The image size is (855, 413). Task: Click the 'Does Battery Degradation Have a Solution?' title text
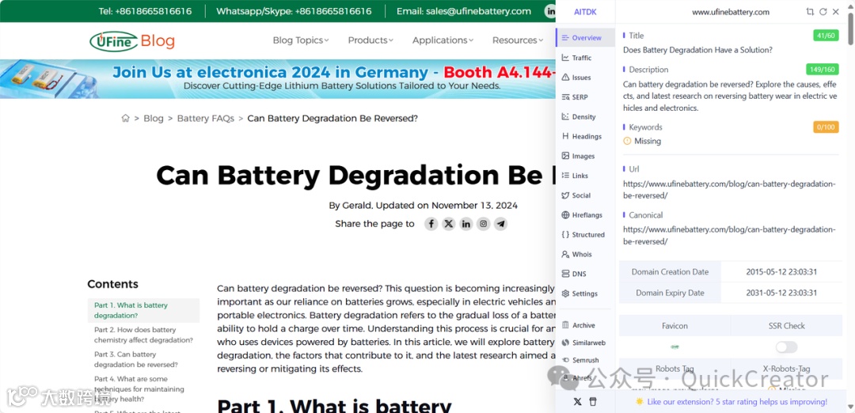[697, 50]
